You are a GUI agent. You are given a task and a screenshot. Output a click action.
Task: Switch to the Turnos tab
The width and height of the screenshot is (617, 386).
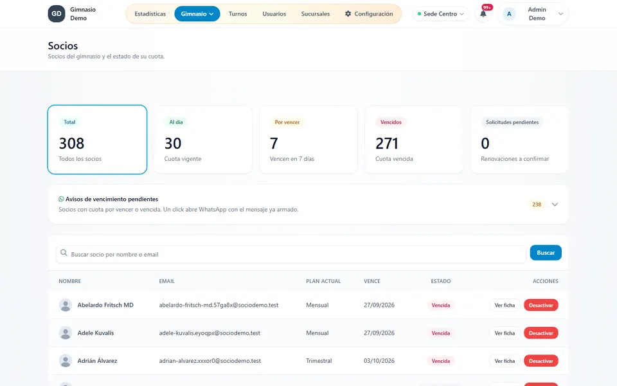(238, 14)
